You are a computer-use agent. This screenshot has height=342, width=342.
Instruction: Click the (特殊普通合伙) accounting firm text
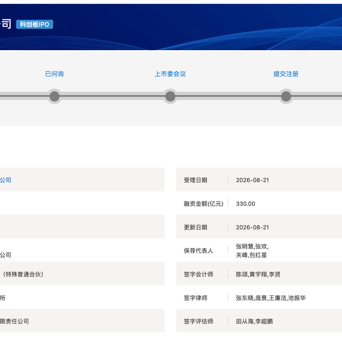click(x=23, y=274)
